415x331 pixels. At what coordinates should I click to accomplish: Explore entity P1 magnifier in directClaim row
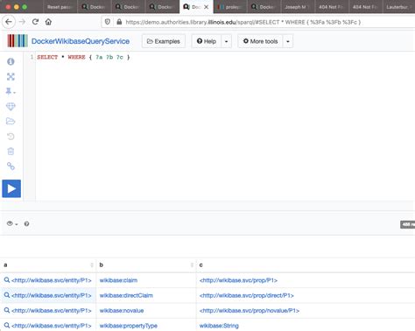coord(7,295)
